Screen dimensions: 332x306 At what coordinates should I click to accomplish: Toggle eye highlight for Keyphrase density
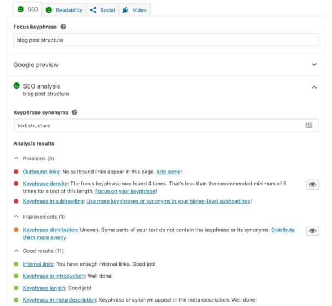pyautogui.click(x=312, y=184)
